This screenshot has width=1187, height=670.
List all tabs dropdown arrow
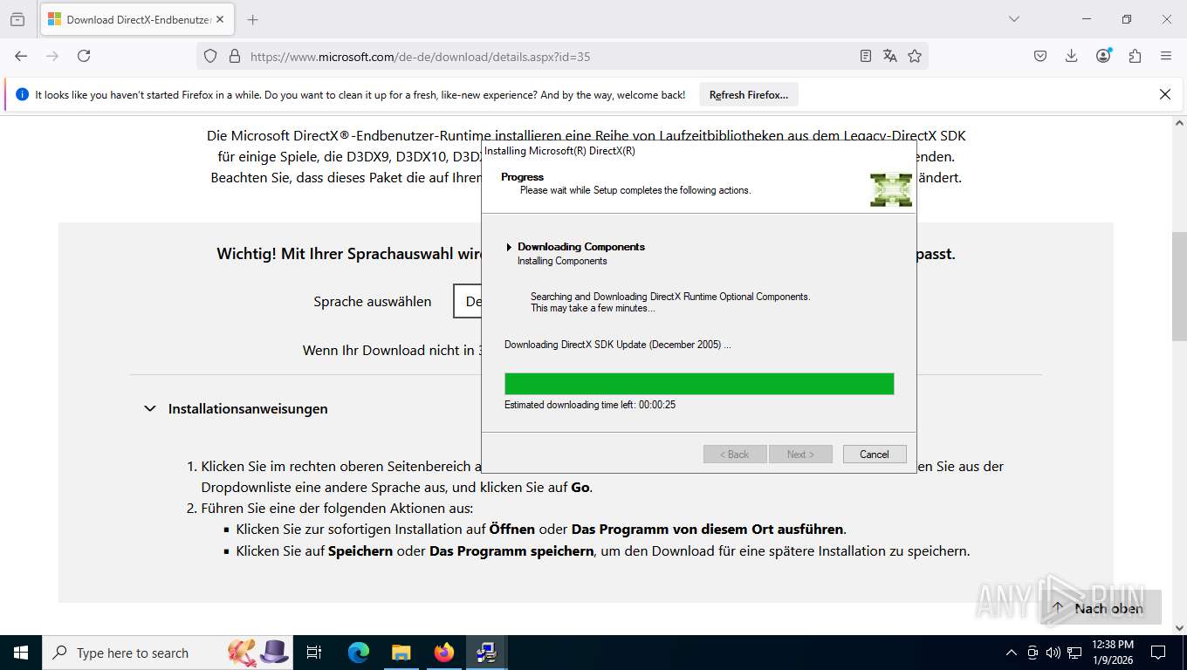(x=1013, y=19)
